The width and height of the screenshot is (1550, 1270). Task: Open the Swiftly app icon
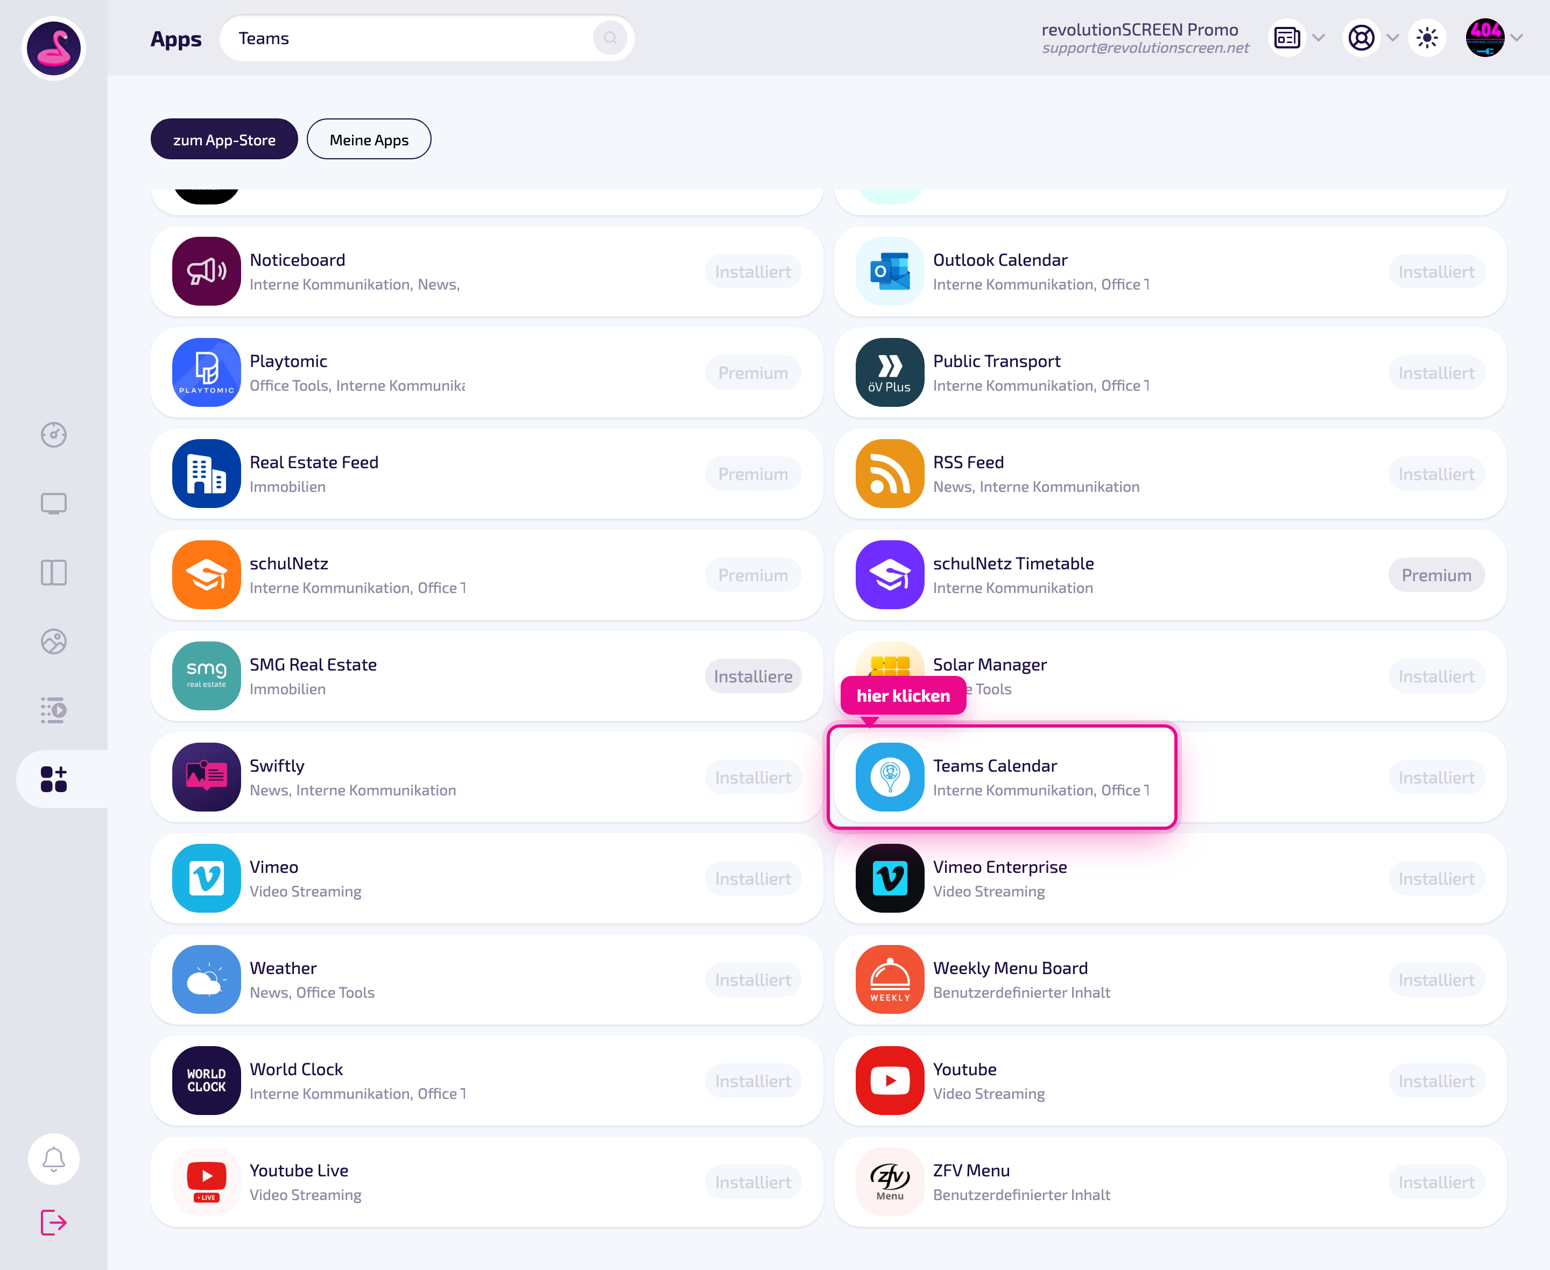click(x=206, y=777)
